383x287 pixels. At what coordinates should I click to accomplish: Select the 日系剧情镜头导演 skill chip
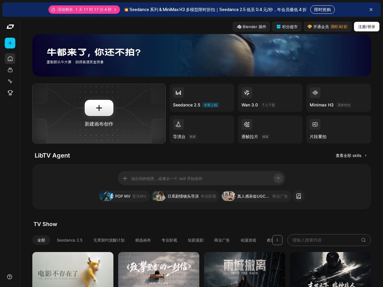[185, 196]
